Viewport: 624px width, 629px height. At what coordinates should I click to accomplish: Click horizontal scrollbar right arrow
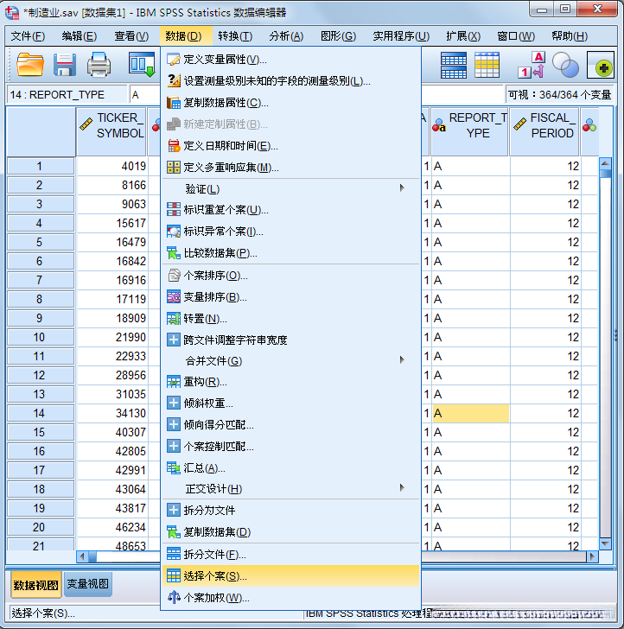click(592, 556)
